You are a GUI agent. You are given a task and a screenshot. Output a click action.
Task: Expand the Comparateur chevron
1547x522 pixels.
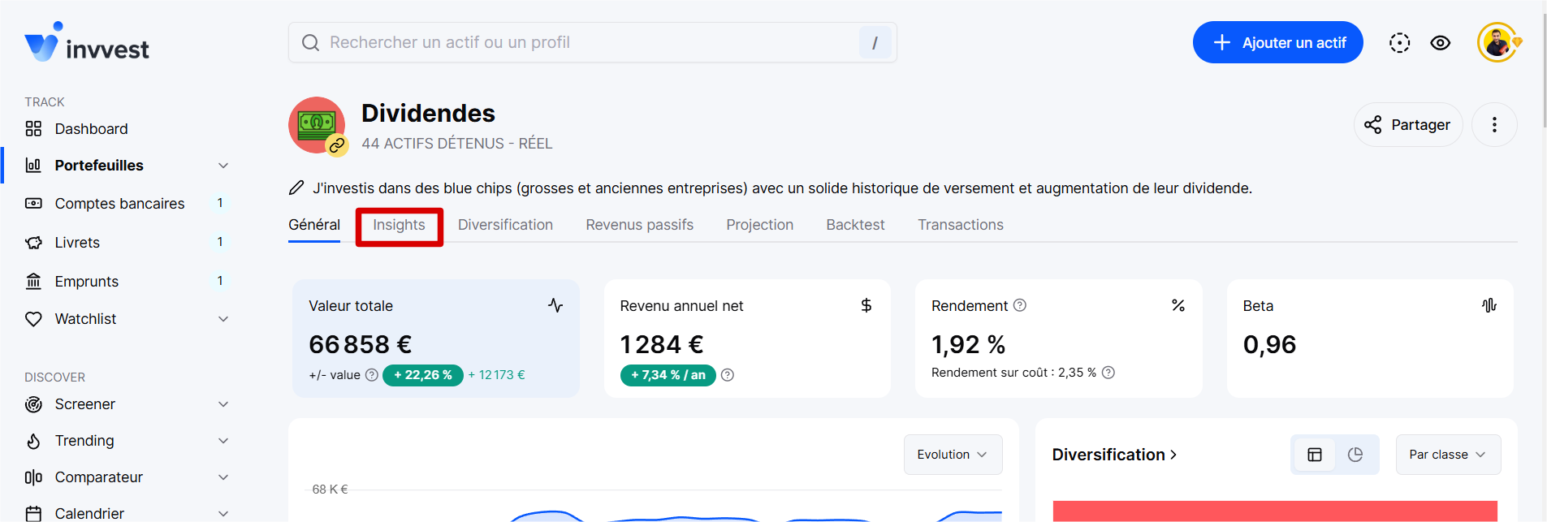(223, 477)
